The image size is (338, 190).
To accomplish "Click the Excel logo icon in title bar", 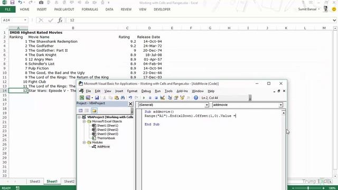I will 4,3.
